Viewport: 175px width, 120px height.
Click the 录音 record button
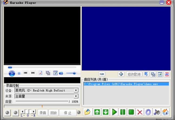(42, 113)
